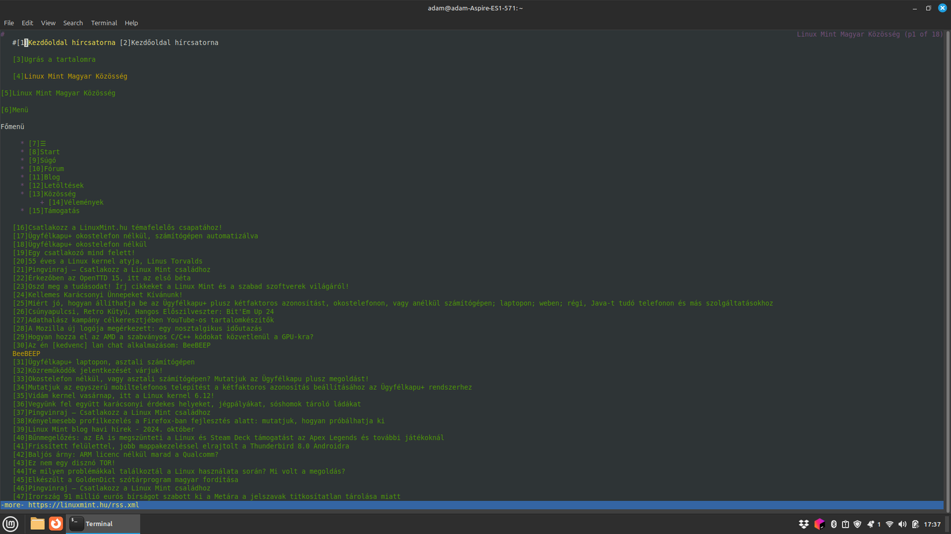Select the [13]Közösség menu entry
951x534 pixels.
click(x=52, y=194)
